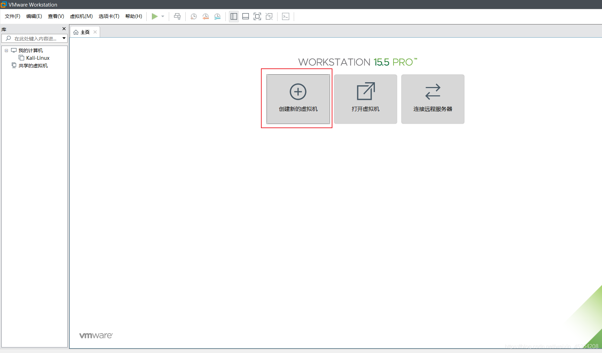Screen dimensions: 602x353
Task: Close the 库 library panel
Action: (x=64, y=29)
